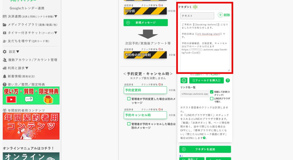Expand the タイマー付きチケット arrow
Viewport: 293px width, 160px height.
pos(56,33)
